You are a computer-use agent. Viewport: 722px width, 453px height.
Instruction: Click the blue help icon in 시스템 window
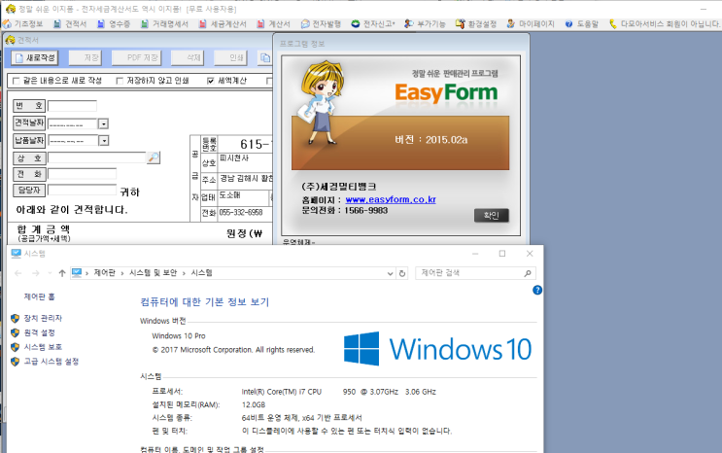[537, 290]
